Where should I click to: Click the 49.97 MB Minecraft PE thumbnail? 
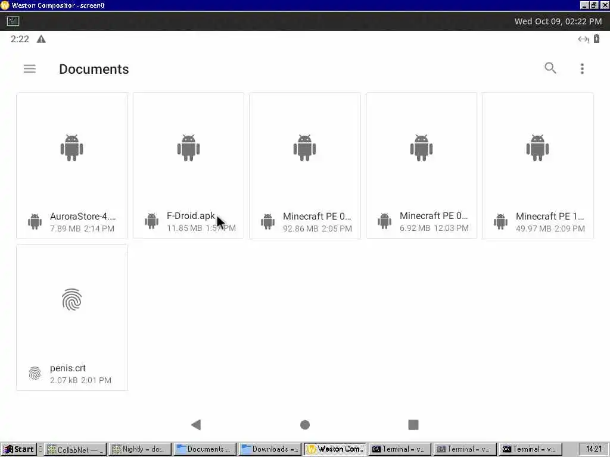click(x=538, y=148)
